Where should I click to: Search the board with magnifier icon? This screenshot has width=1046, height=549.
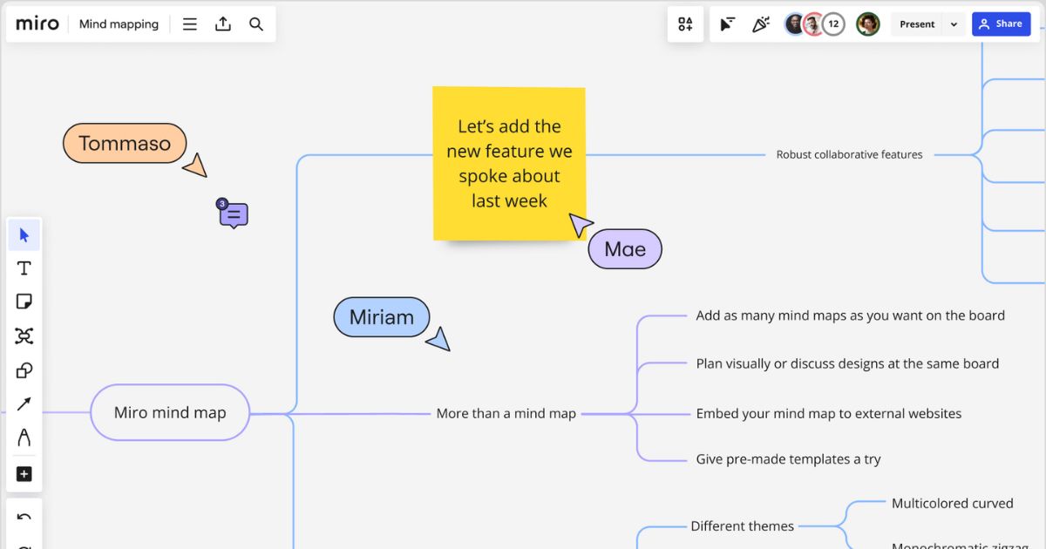point(256,24)
